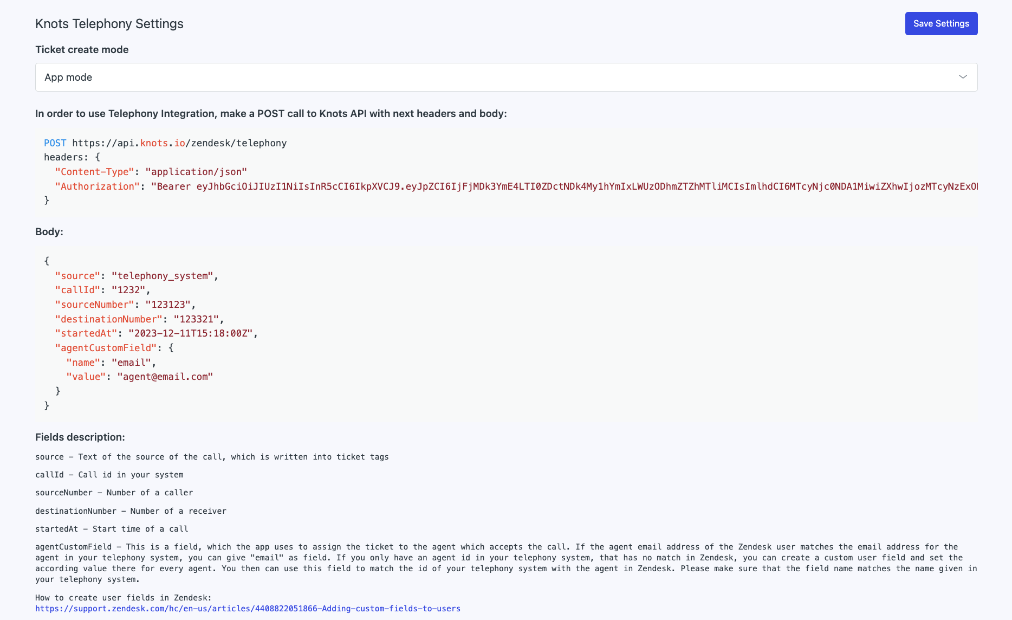This screenshot has width=1012, height=620.
Task: Click the "source": "telephony_system" line
Action: point(137,276)
